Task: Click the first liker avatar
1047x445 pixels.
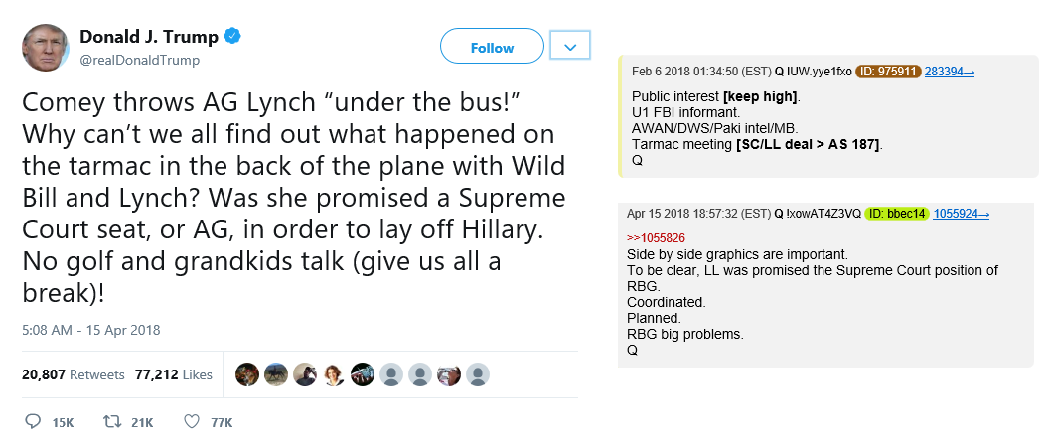Action: pos(247,374)
